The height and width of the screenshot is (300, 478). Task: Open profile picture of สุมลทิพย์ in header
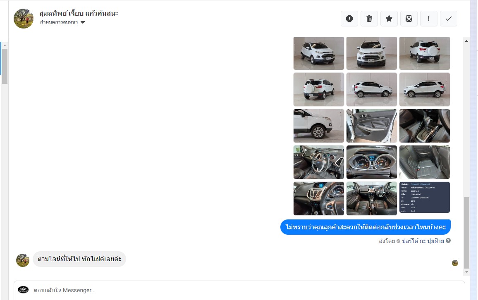tap(24, 19)
